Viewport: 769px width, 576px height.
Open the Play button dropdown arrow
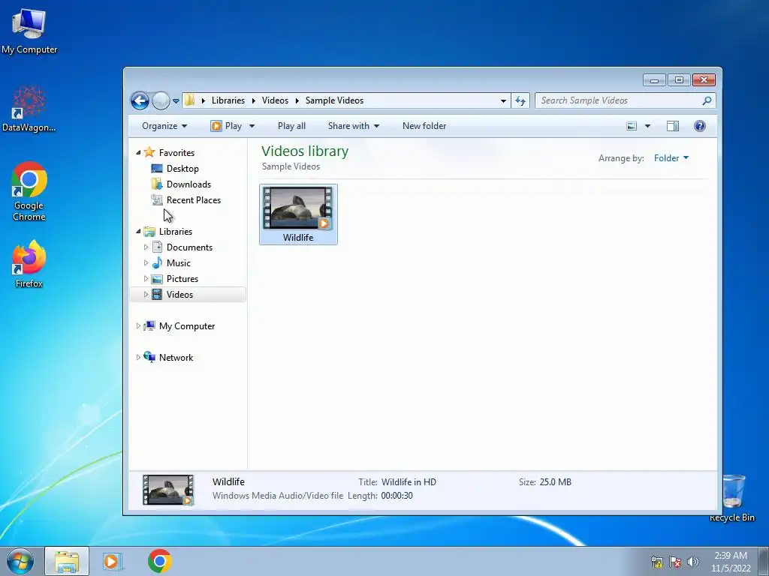coord(252,126)
